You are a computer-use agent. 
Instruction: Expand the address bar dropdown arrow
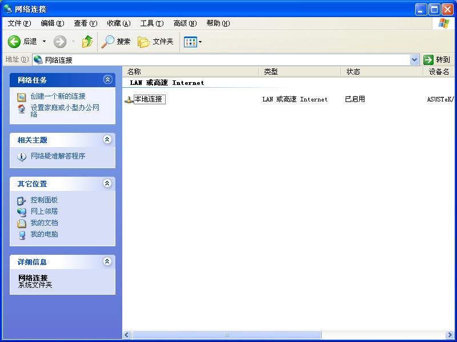click(x=415, y=60)
